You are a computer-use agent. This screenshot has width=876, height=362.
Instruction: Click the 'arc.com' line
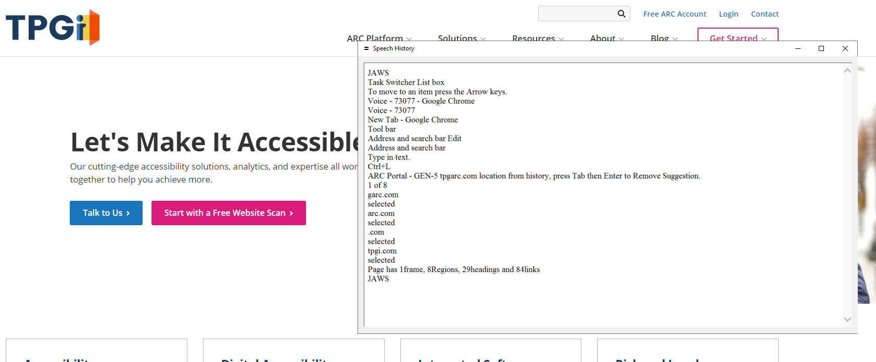click(x=381, y=213)
